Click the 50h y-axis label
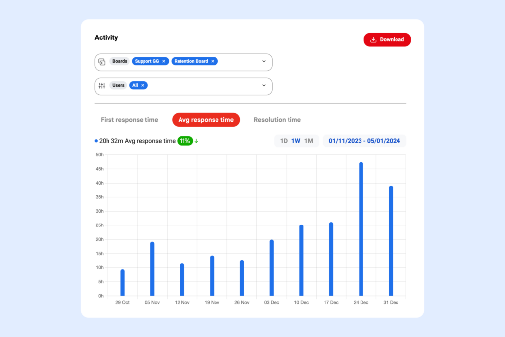The width and height of the screenshot is (505, 337). coord(100,155)
